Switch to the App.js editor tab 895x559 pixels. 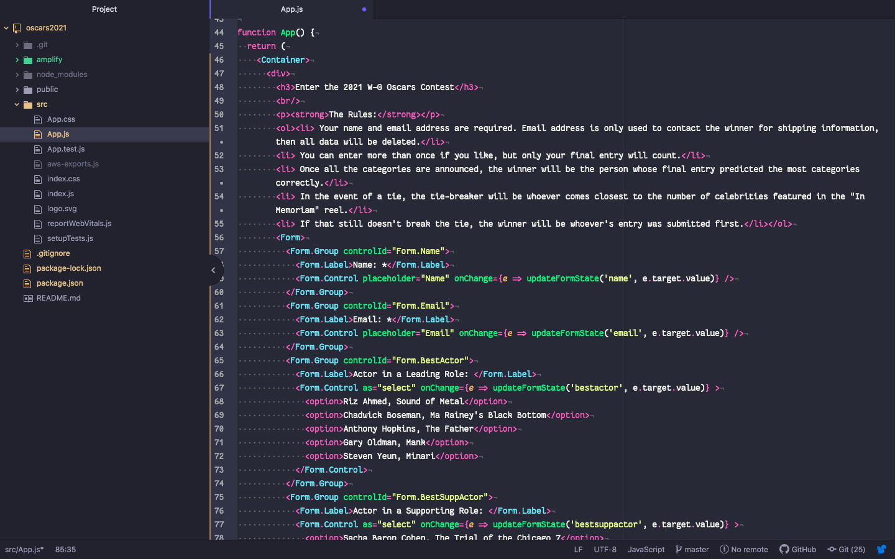point(291,9)
